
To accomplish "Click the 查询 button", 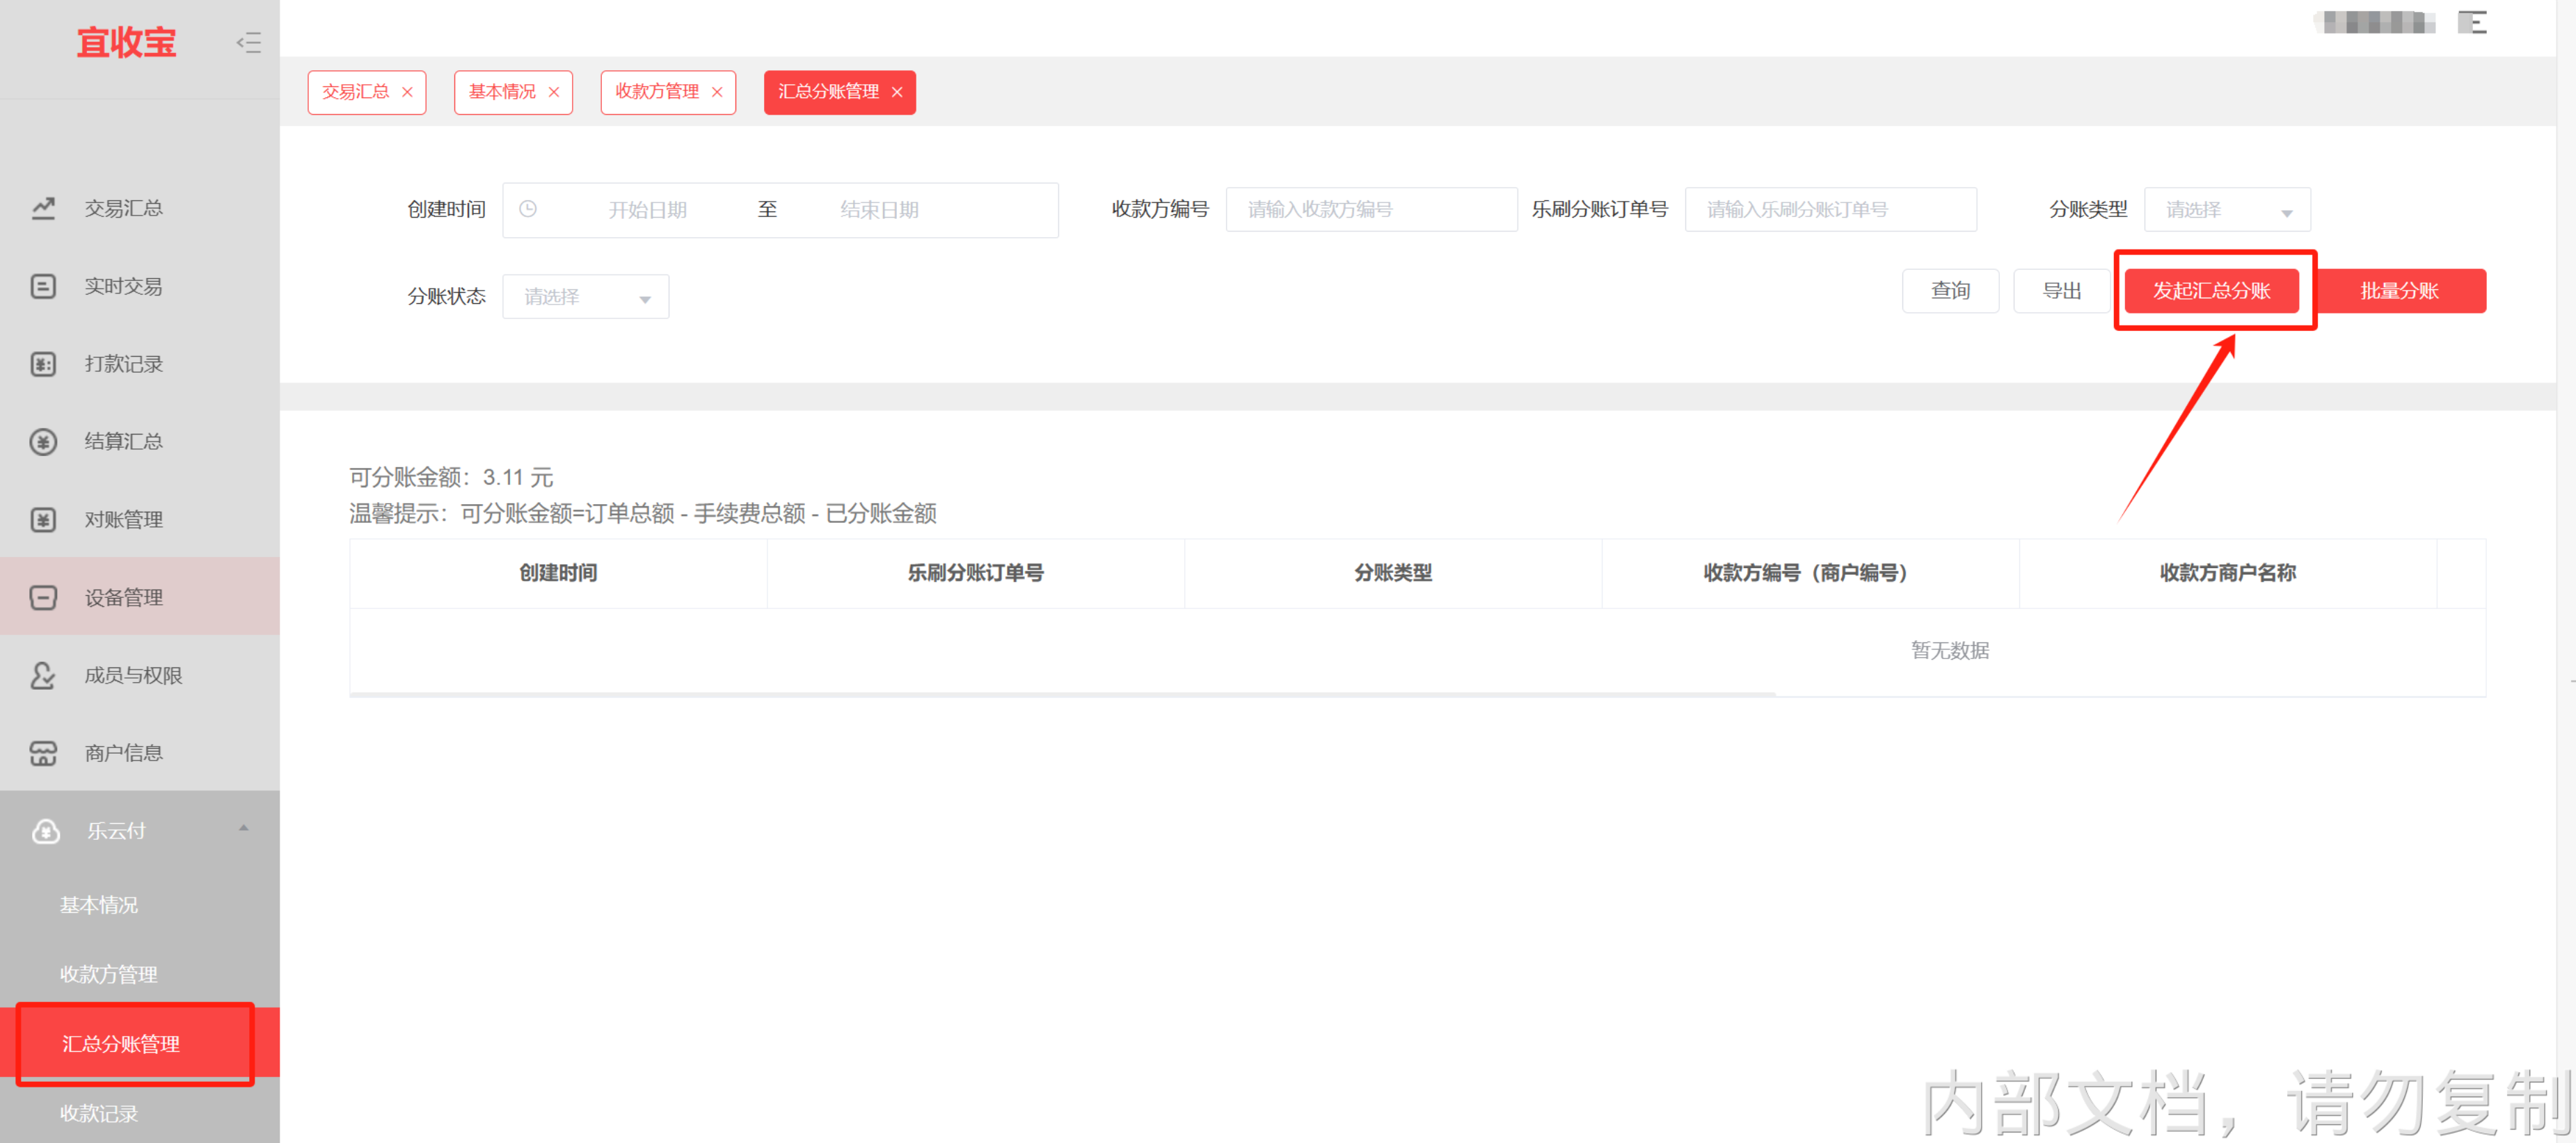I will point(1950,291).
